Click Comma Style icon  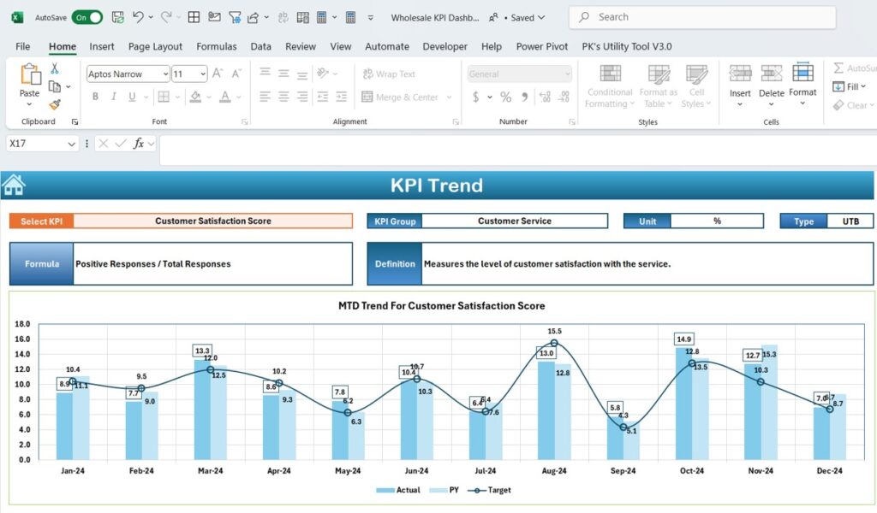[525, 97]
